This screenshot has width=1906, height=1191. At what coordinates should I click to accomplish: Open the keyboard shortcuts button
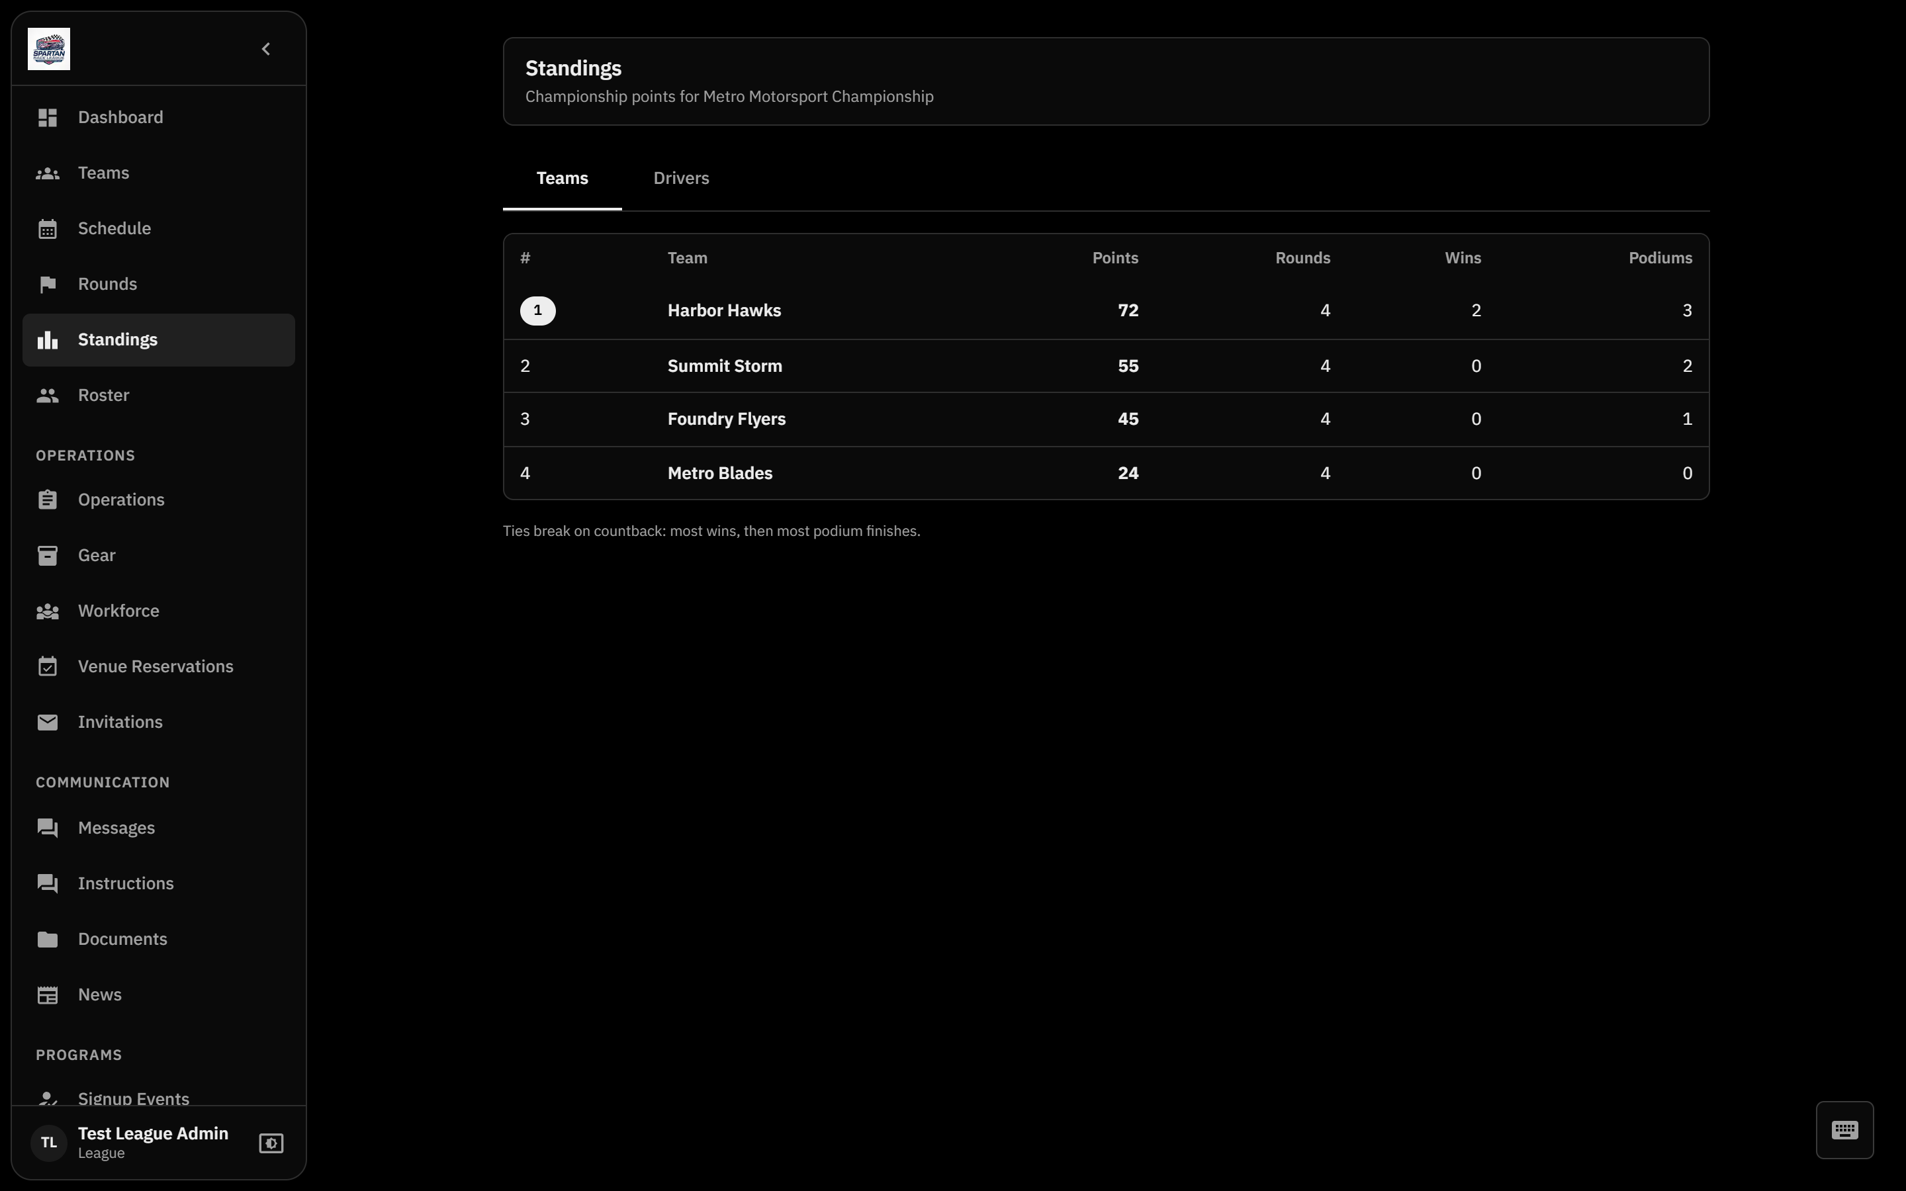click(x=1844, y=1129)
